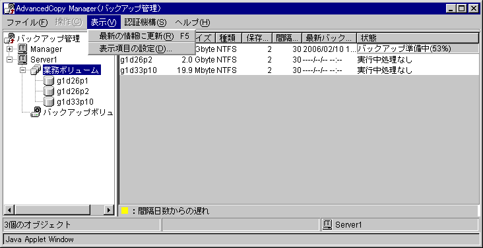The height and width of the screenshot is (248, 483).
Task: Sort by the 保存... column header
Action: tap(257, 38)
